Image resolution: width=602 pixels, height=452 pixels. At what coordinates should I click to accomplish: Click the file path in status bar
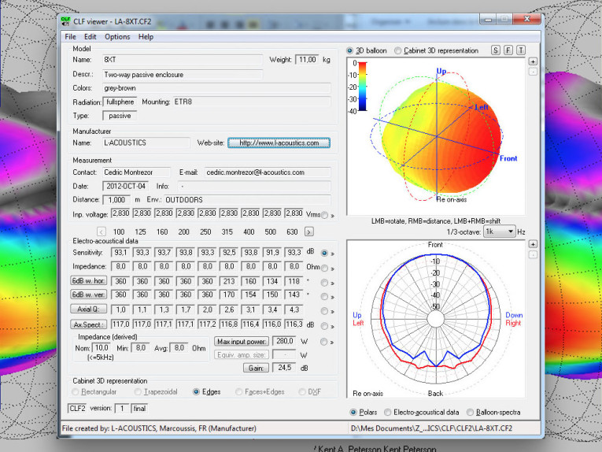tap(431, 428)
